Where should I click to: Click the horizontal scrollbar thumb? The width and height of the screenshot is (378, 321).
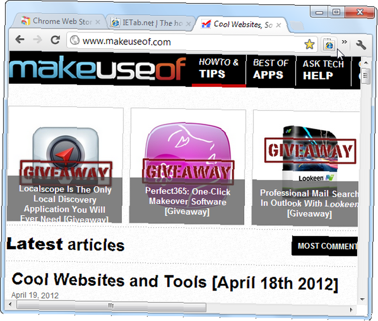112,306
